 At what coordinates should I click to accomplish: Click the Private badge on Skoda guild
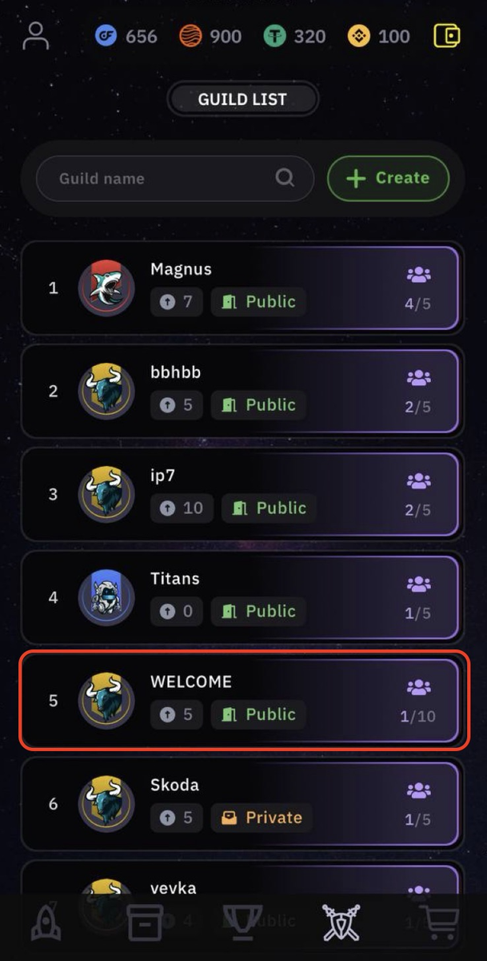coord(261,818)
